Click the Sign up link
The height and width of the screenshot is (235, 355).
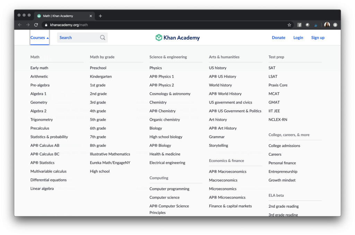point(318,37)
